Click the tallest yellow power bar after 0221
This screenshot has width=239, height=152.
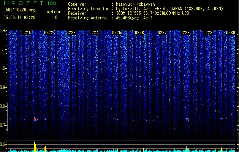click(x=35, y=147)
